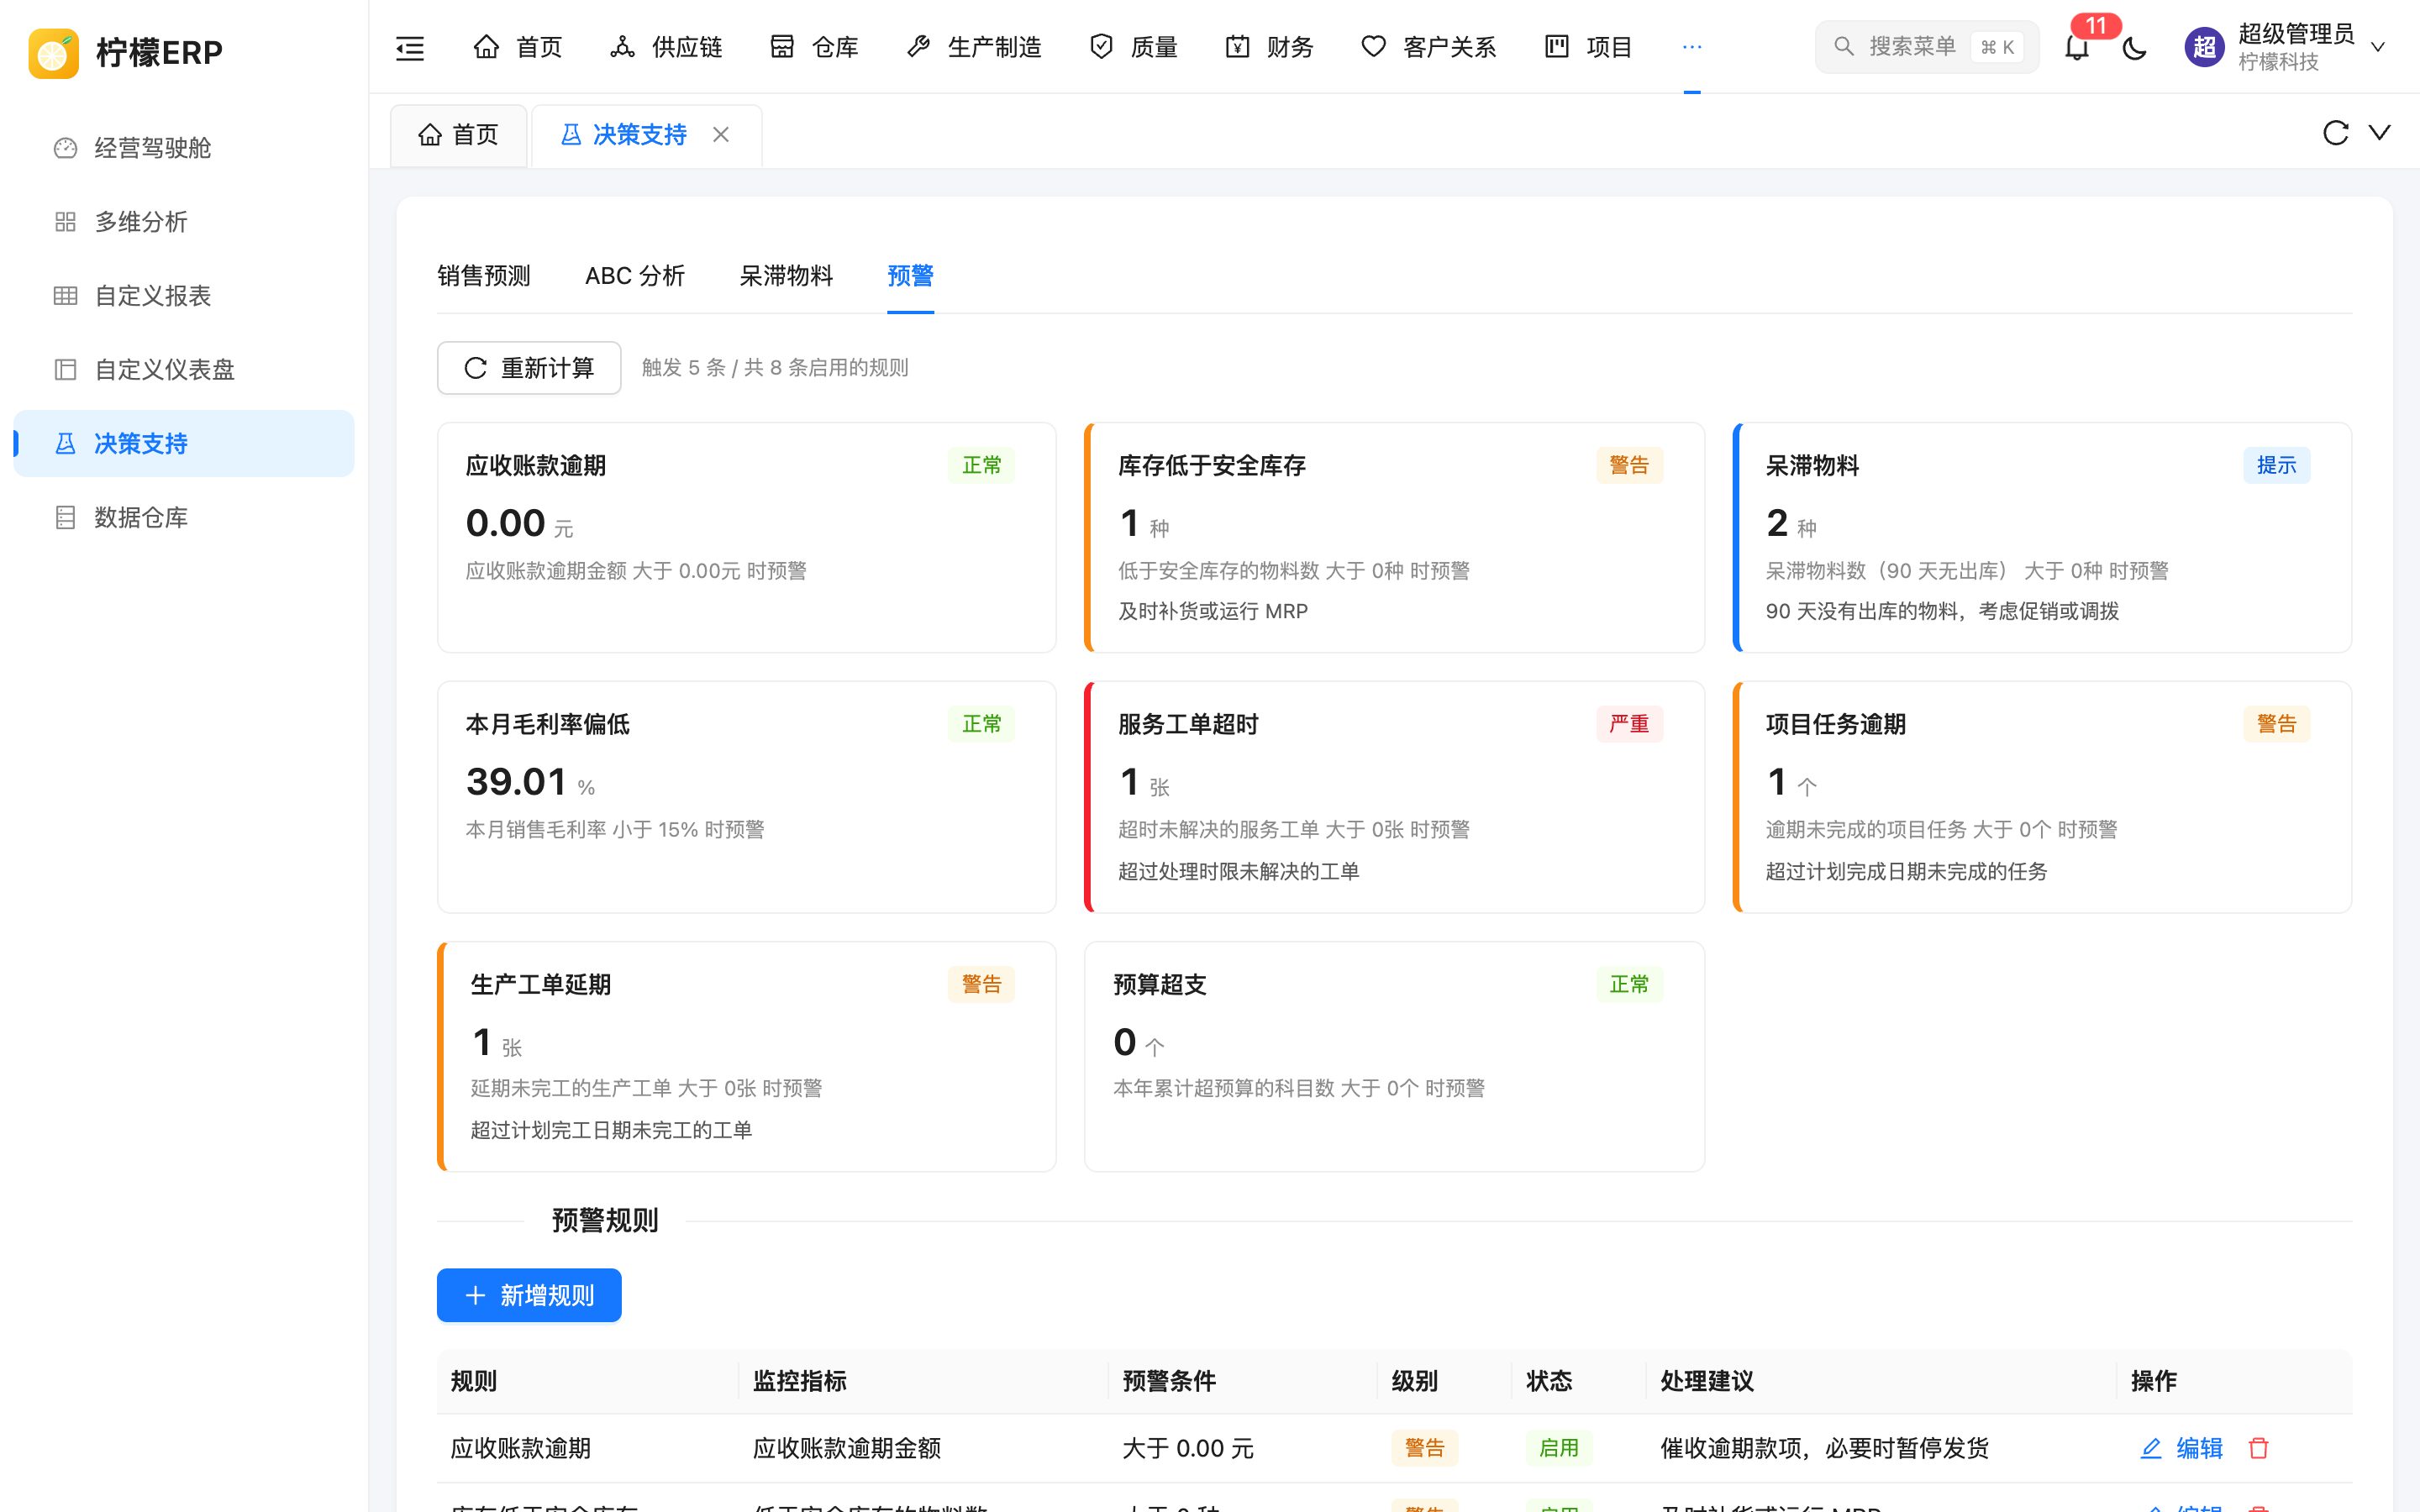Collapse the sidebar with the menu-fold icon
Image resolution: width=2420 pixels, height=1512 pixels.
410,47
